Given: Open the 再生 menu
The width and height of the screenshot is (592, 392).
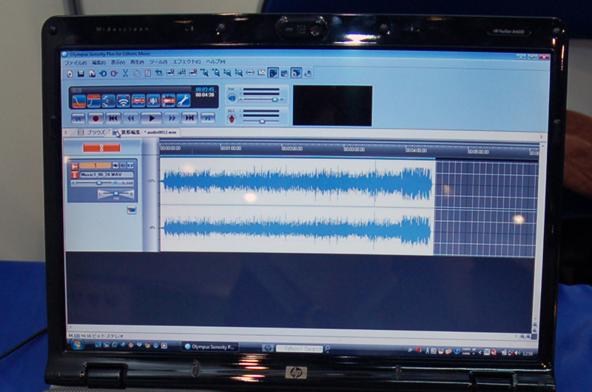Looking at the screenshot, I should [x=137, y=62].
